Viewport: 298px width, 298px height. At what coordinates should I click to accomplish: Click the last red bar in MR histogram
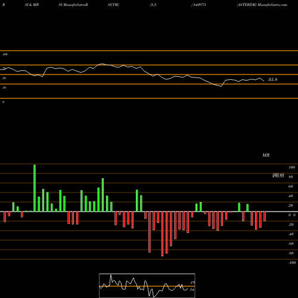[265, 216]
